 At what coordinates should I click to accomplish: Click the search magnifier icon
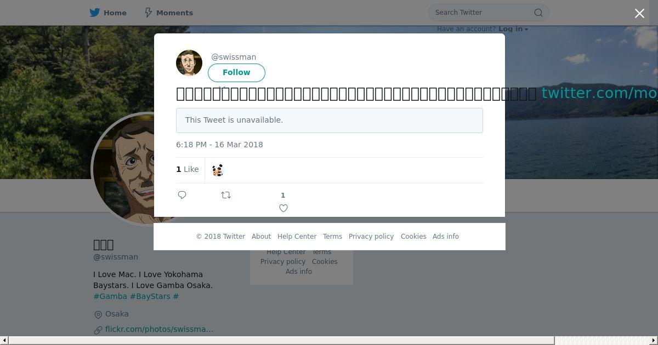(x=538, y=13)
